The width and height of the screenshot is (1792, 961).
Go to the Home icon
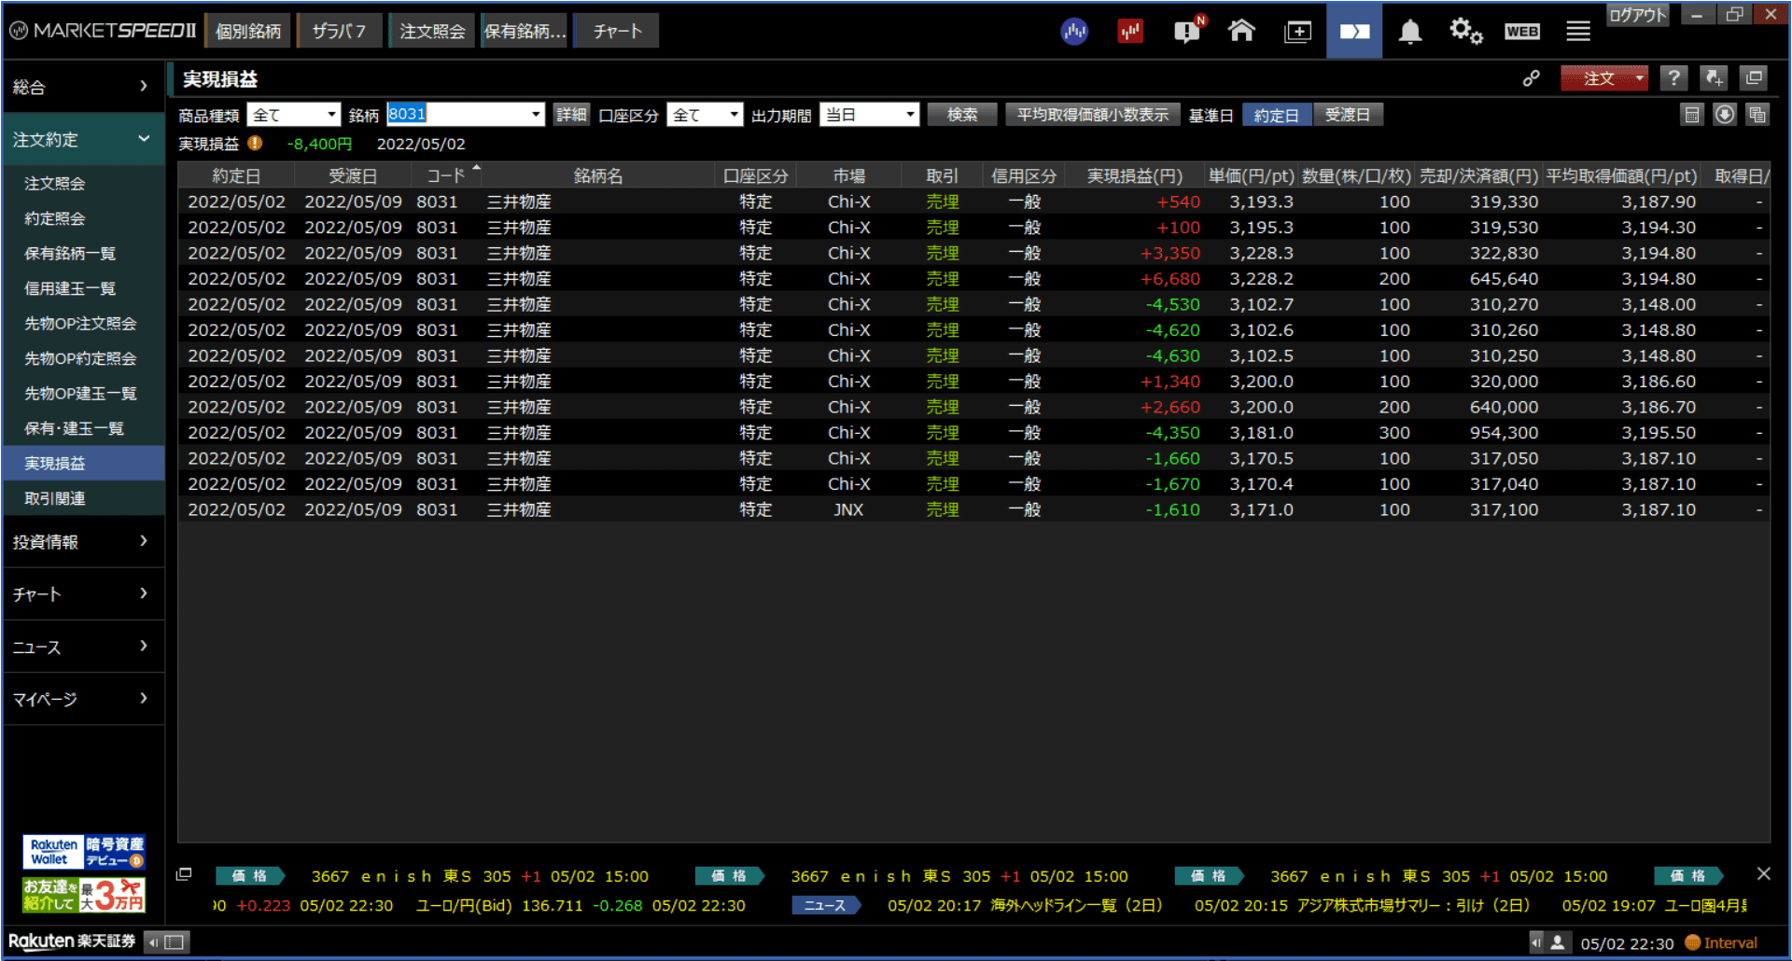(x=1241, y=31)
